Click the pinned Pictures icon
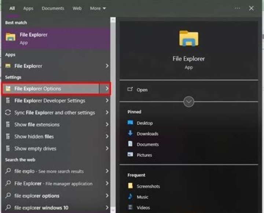 pyautogui.click(x=130, y=154)
